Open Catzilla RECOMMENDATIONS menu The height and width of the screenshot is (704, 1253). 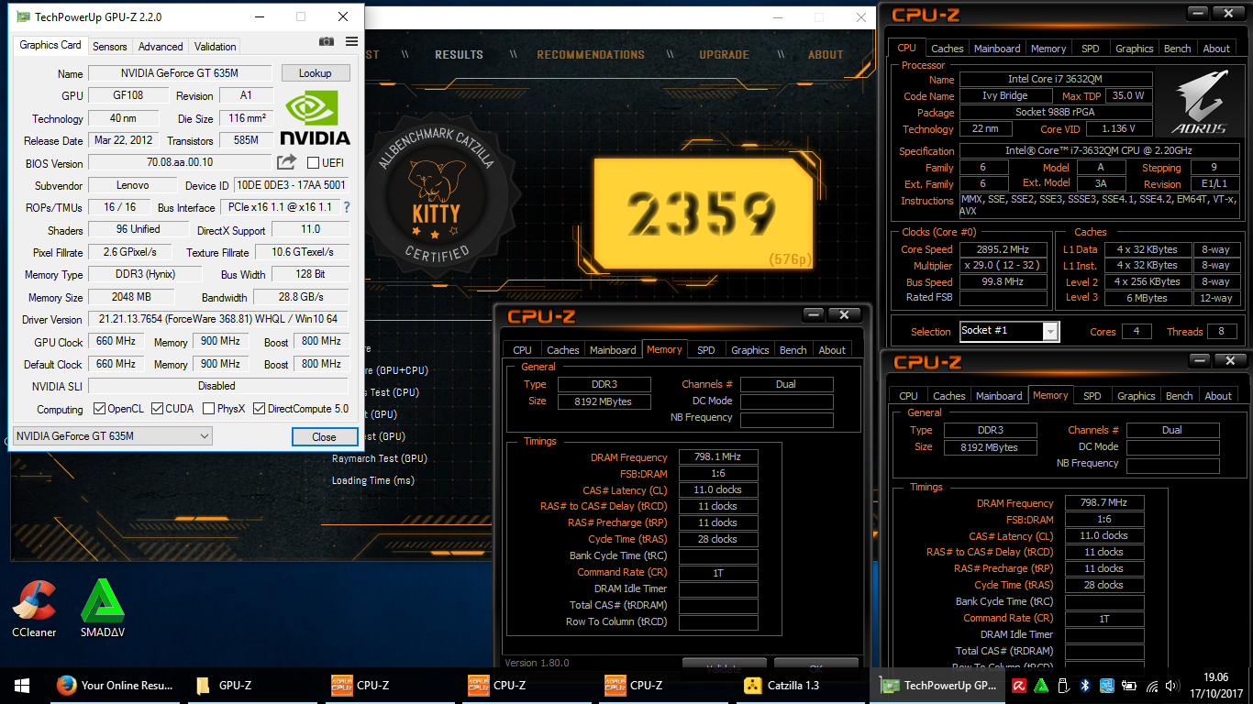coord(591,55)
